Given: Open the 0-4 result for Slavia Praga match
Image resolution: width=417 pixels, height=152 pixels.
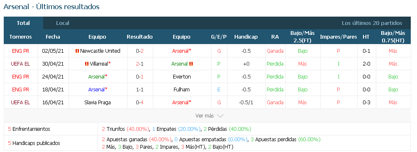Looking at the screenshot, I should [140, 102].
